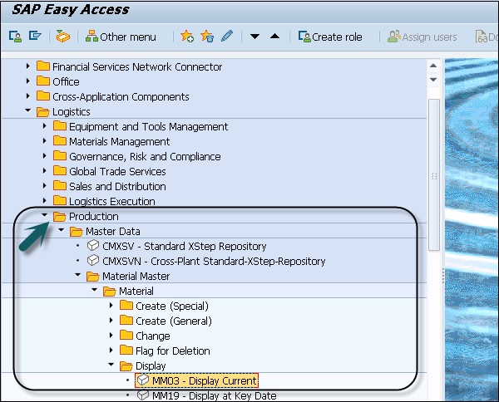Click the Add to Favorites star icon
This screenshot has width=499, height=402.
coord(186,37)
